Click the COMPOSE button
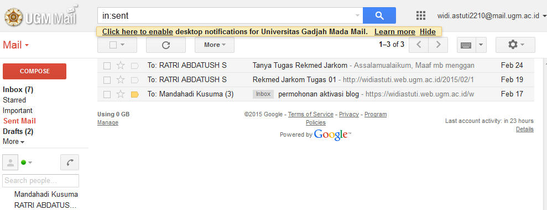 (x=34, y=71)
